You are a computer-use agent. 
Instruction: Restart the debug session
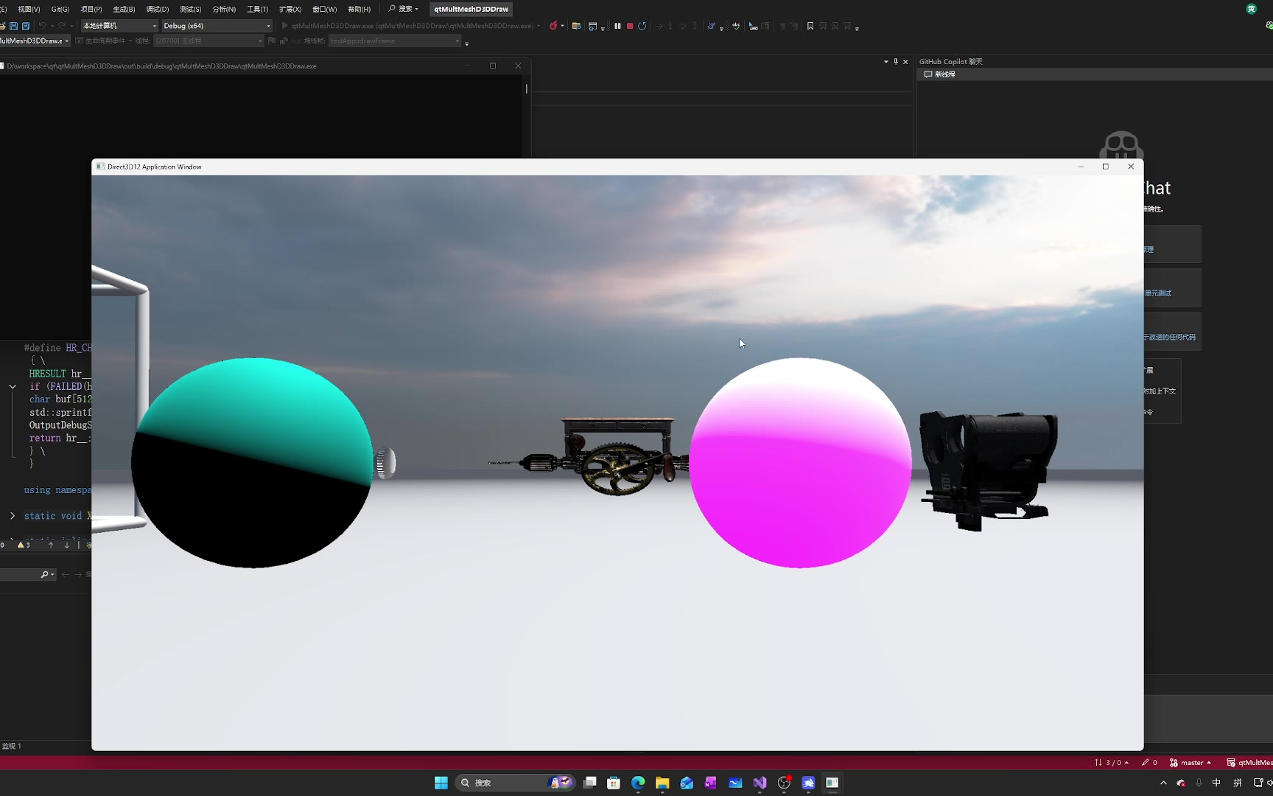(x=642, y=26)
